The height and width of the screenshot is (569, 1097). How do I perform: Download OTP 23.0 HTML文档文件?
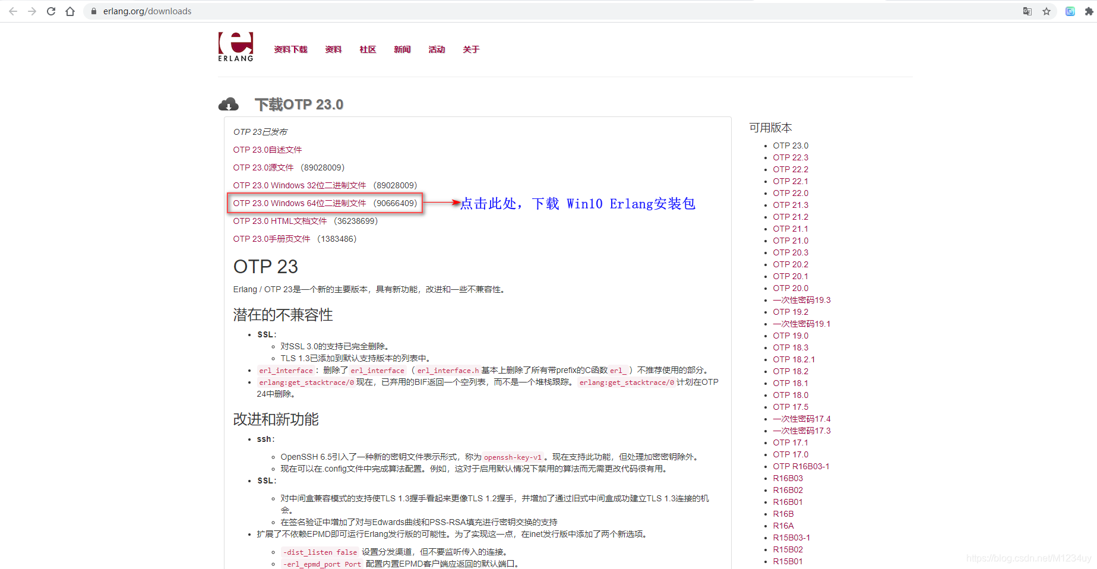(280, 221)
